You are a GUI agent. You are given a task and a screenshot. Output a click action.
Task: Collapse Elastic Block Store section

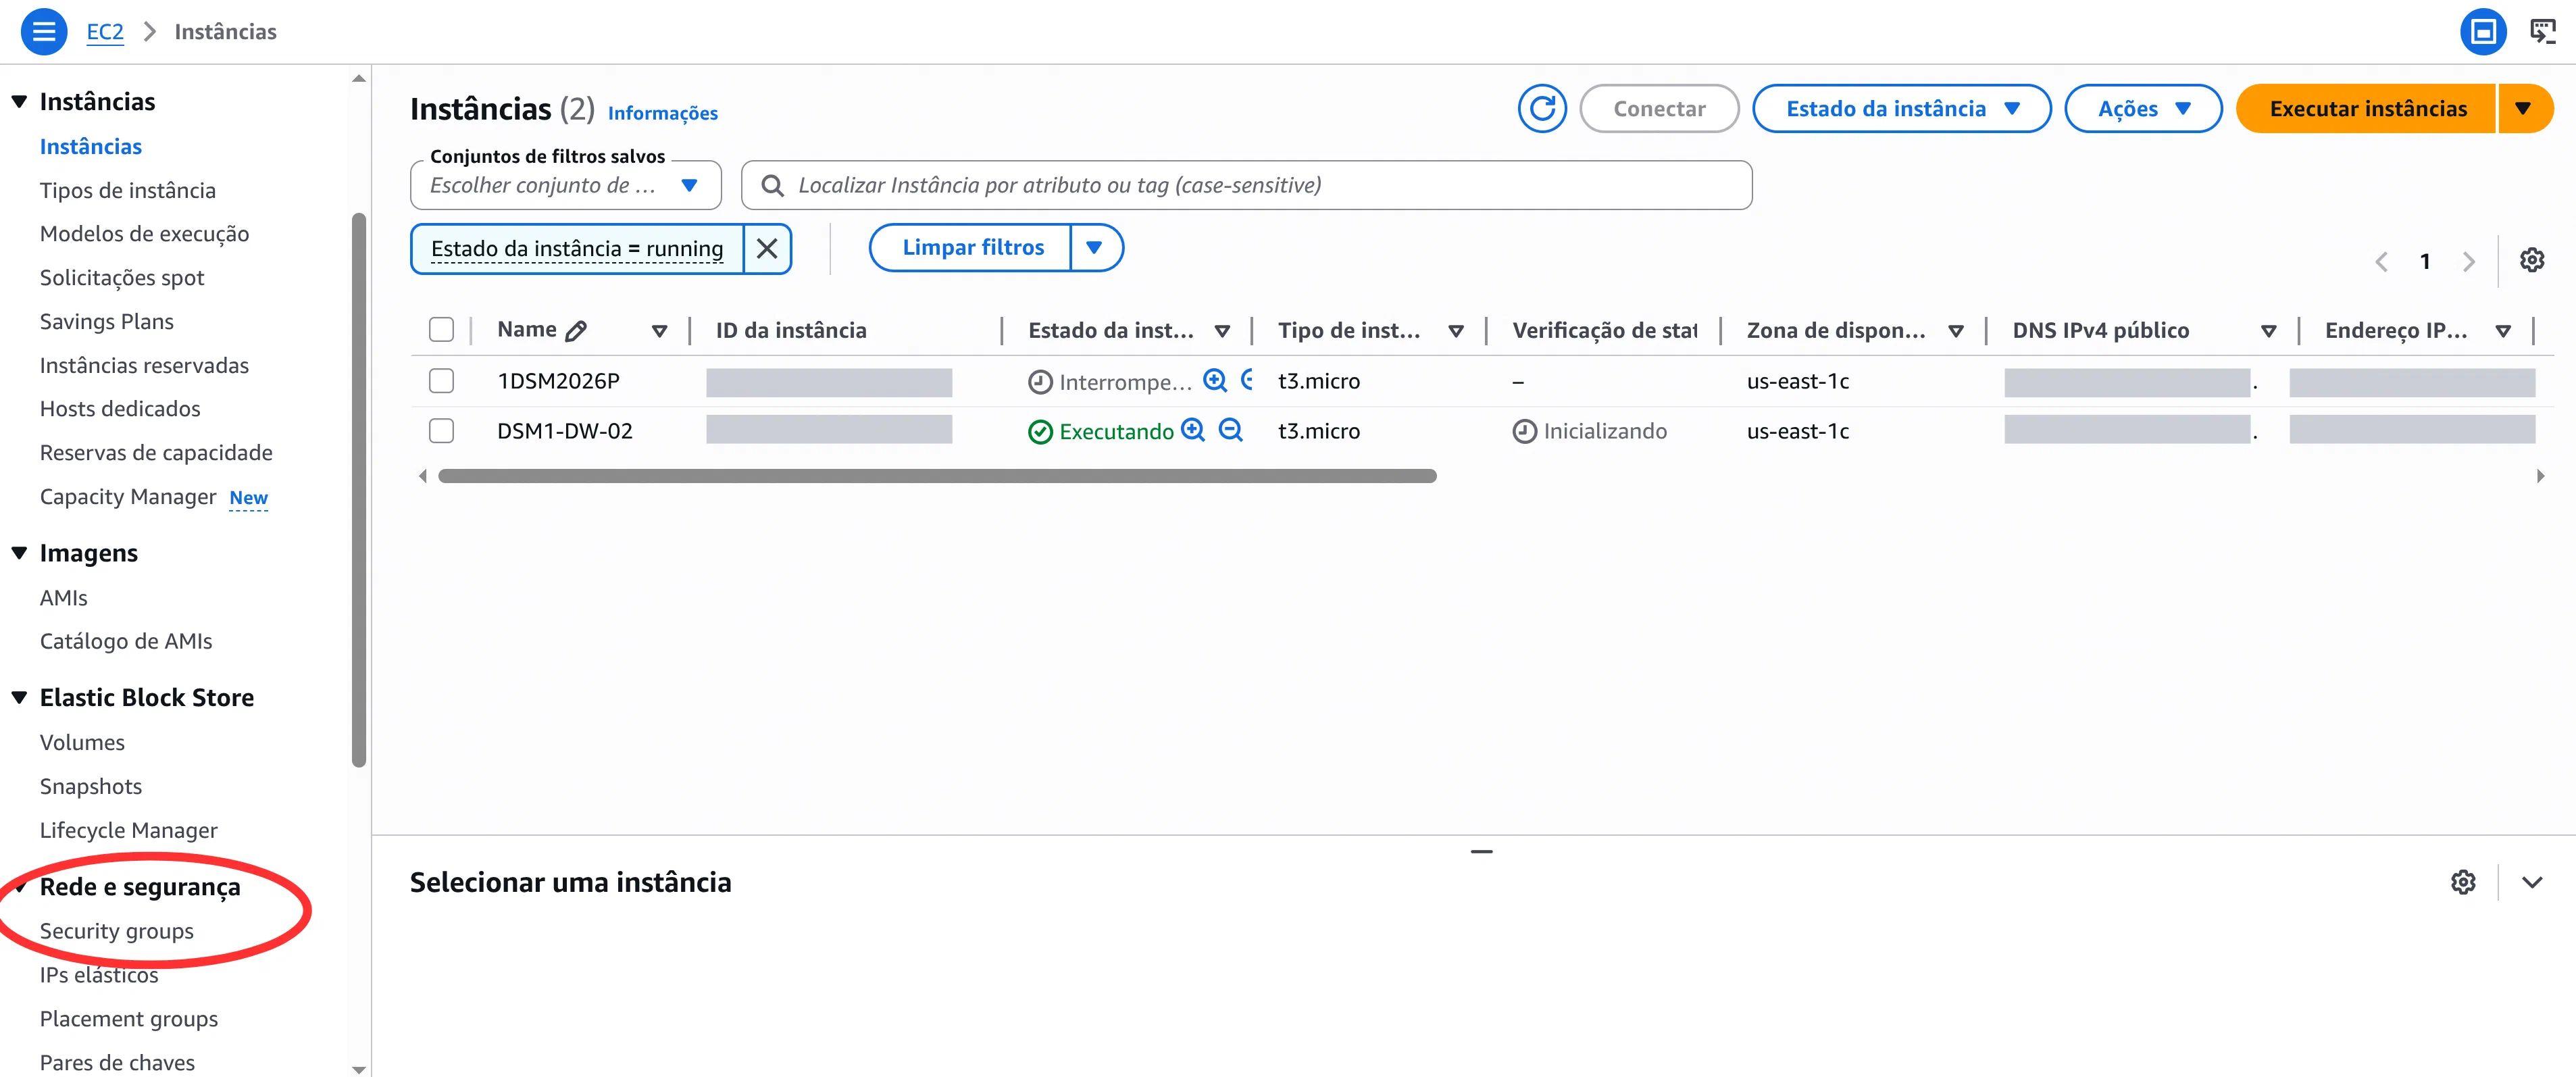19,698
